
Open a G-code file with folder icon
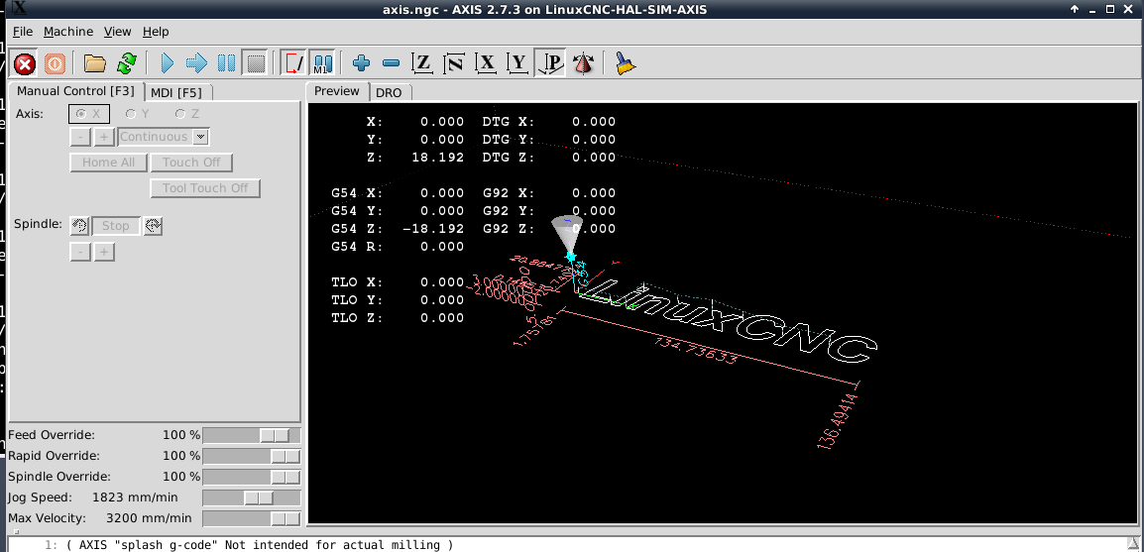[95, 63]
